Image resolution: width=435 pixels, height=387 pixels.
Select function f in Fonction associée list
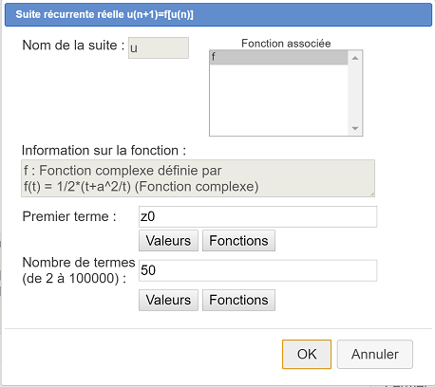click(278, 58)
